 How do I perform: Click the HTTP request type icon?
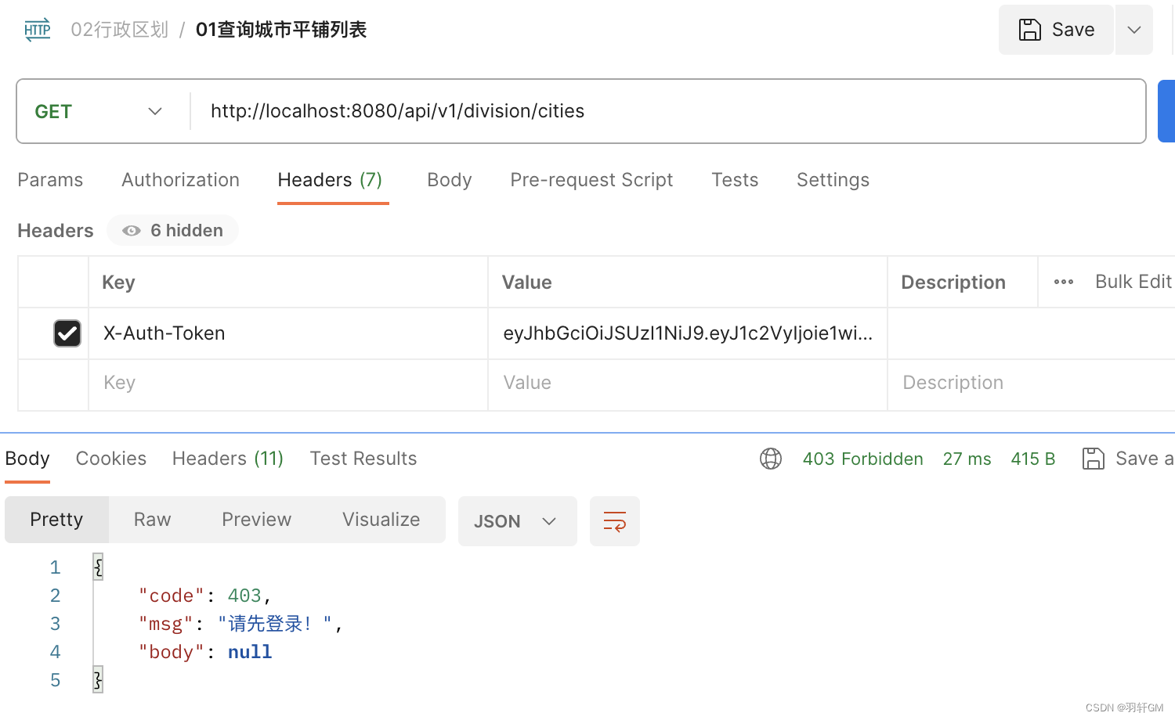click(x=37, y=30)
